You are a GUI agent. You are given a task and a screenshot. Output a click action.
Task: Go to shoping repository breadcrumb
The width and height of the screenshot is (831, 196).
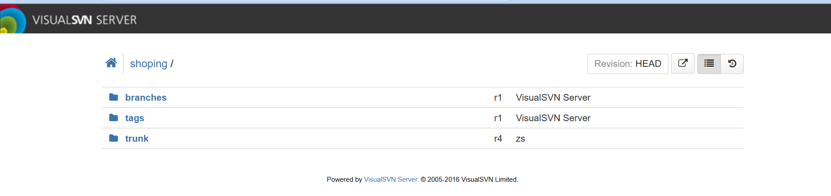tap(148, 64)
